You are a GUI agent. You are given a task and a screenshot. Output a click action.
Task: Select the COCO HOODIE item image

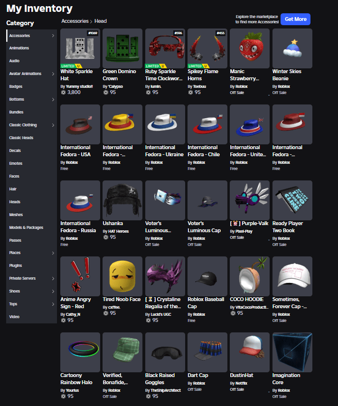[250, 276]
